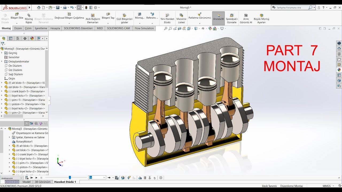This screenshot has height=192, width=342.
Task: Expand (f) alt blok<1> in the upper tree
Action: (x=2, y=83)
